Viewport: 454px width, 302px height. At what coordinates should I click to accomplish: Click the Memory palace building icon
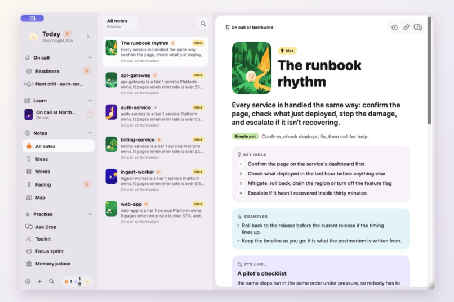point(29,264)
